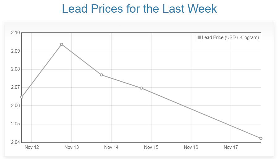Click the Nov 12 x-axis label
The image size is (278, 159).
32,147
